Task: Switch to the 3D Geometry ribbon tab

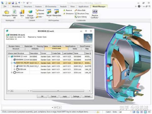Action: [51, 7]
